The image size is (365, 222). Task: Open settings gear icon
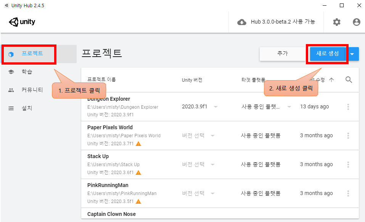[x=337, y=22]
